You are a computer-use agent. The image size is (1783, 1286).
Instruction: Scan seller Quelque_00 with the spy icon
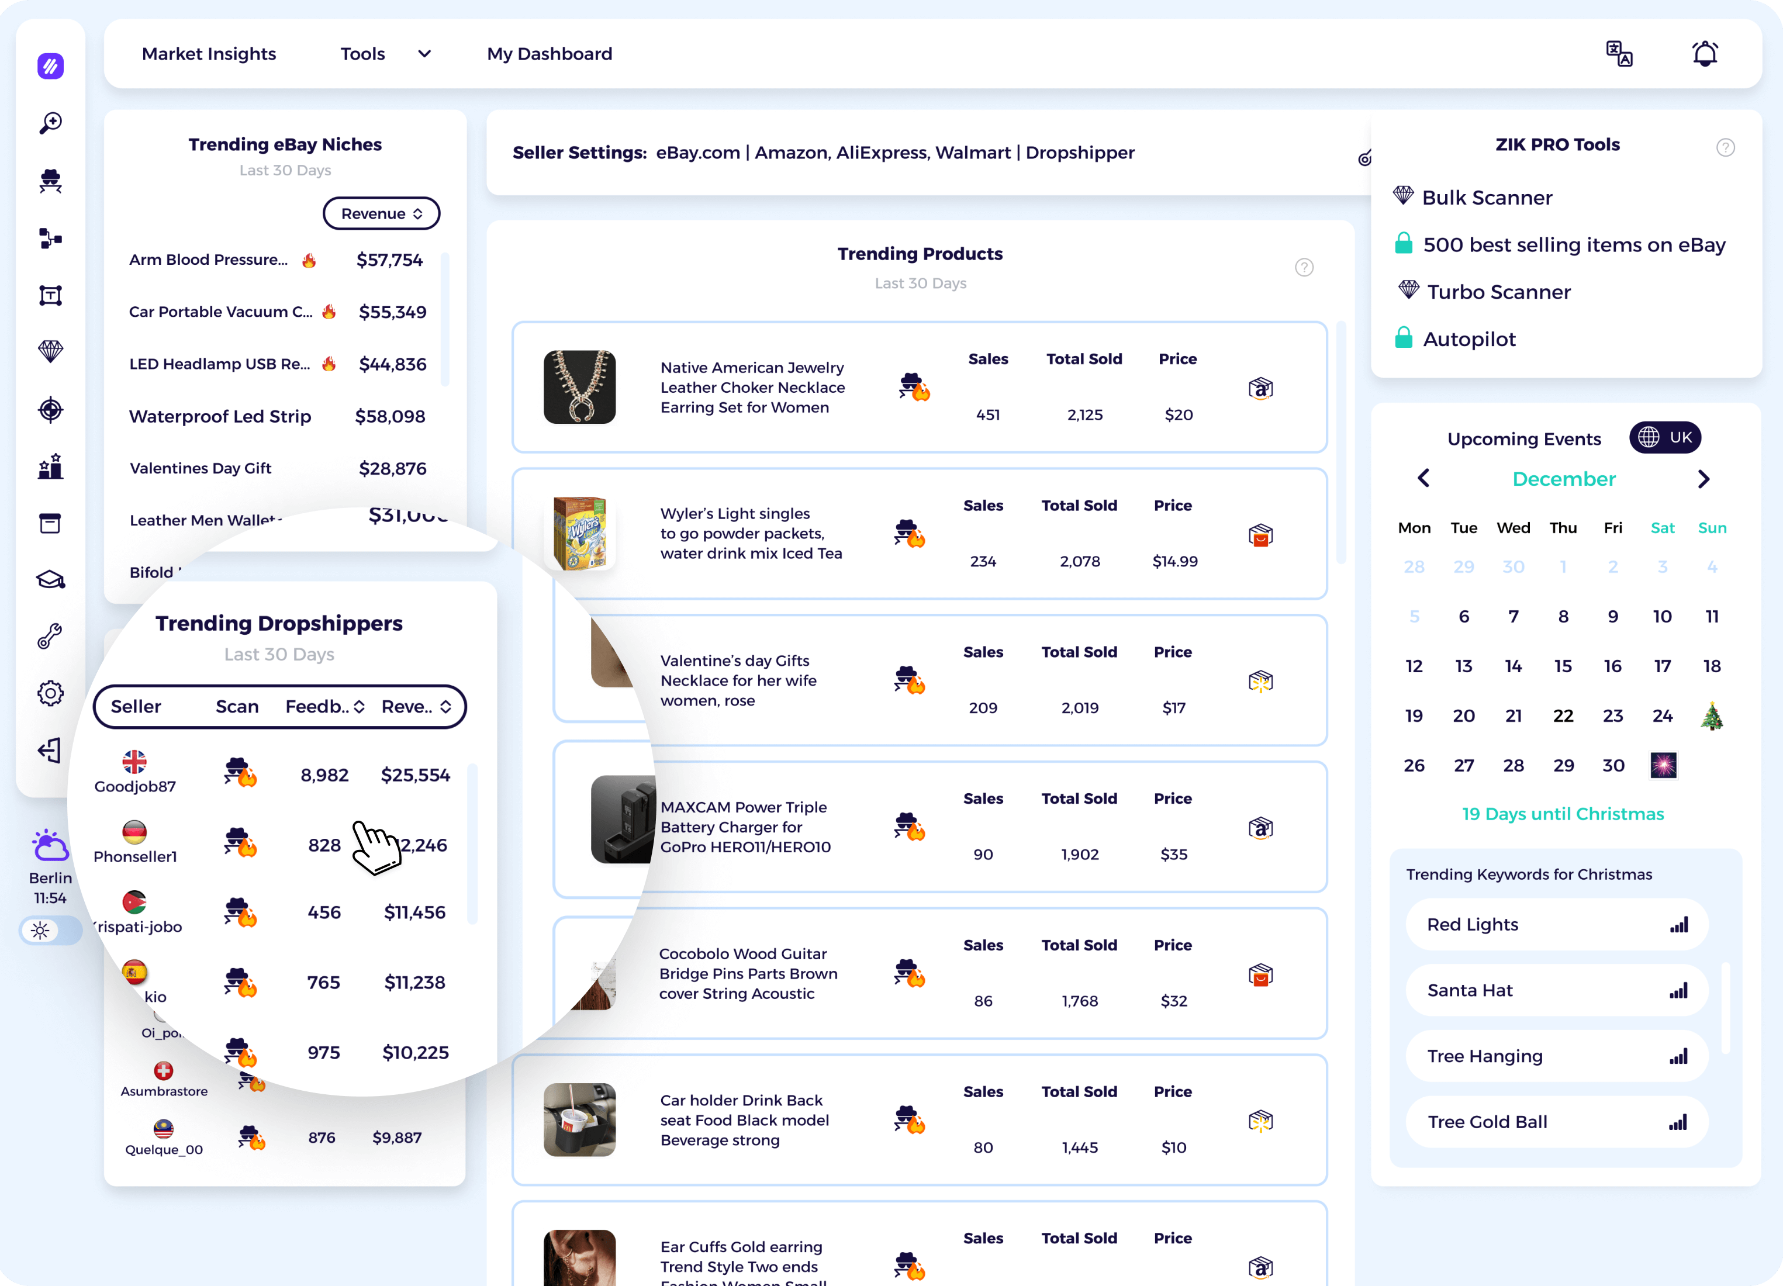click(251, 1138)
